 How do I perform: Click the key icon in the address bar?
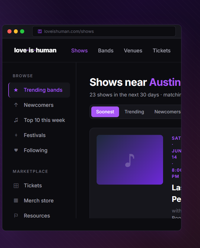pyautogui.click(x=40, y=31)
